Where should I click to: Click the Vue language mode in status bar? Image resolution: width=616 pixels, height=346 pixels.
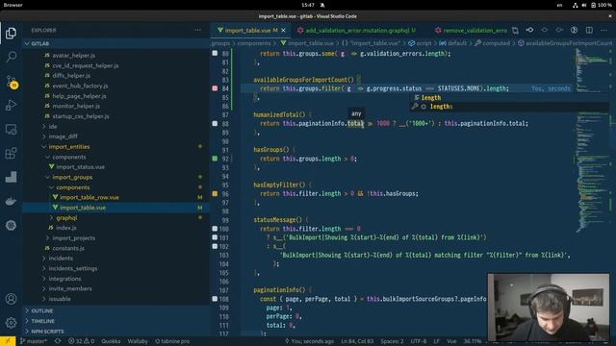(451, 341)
